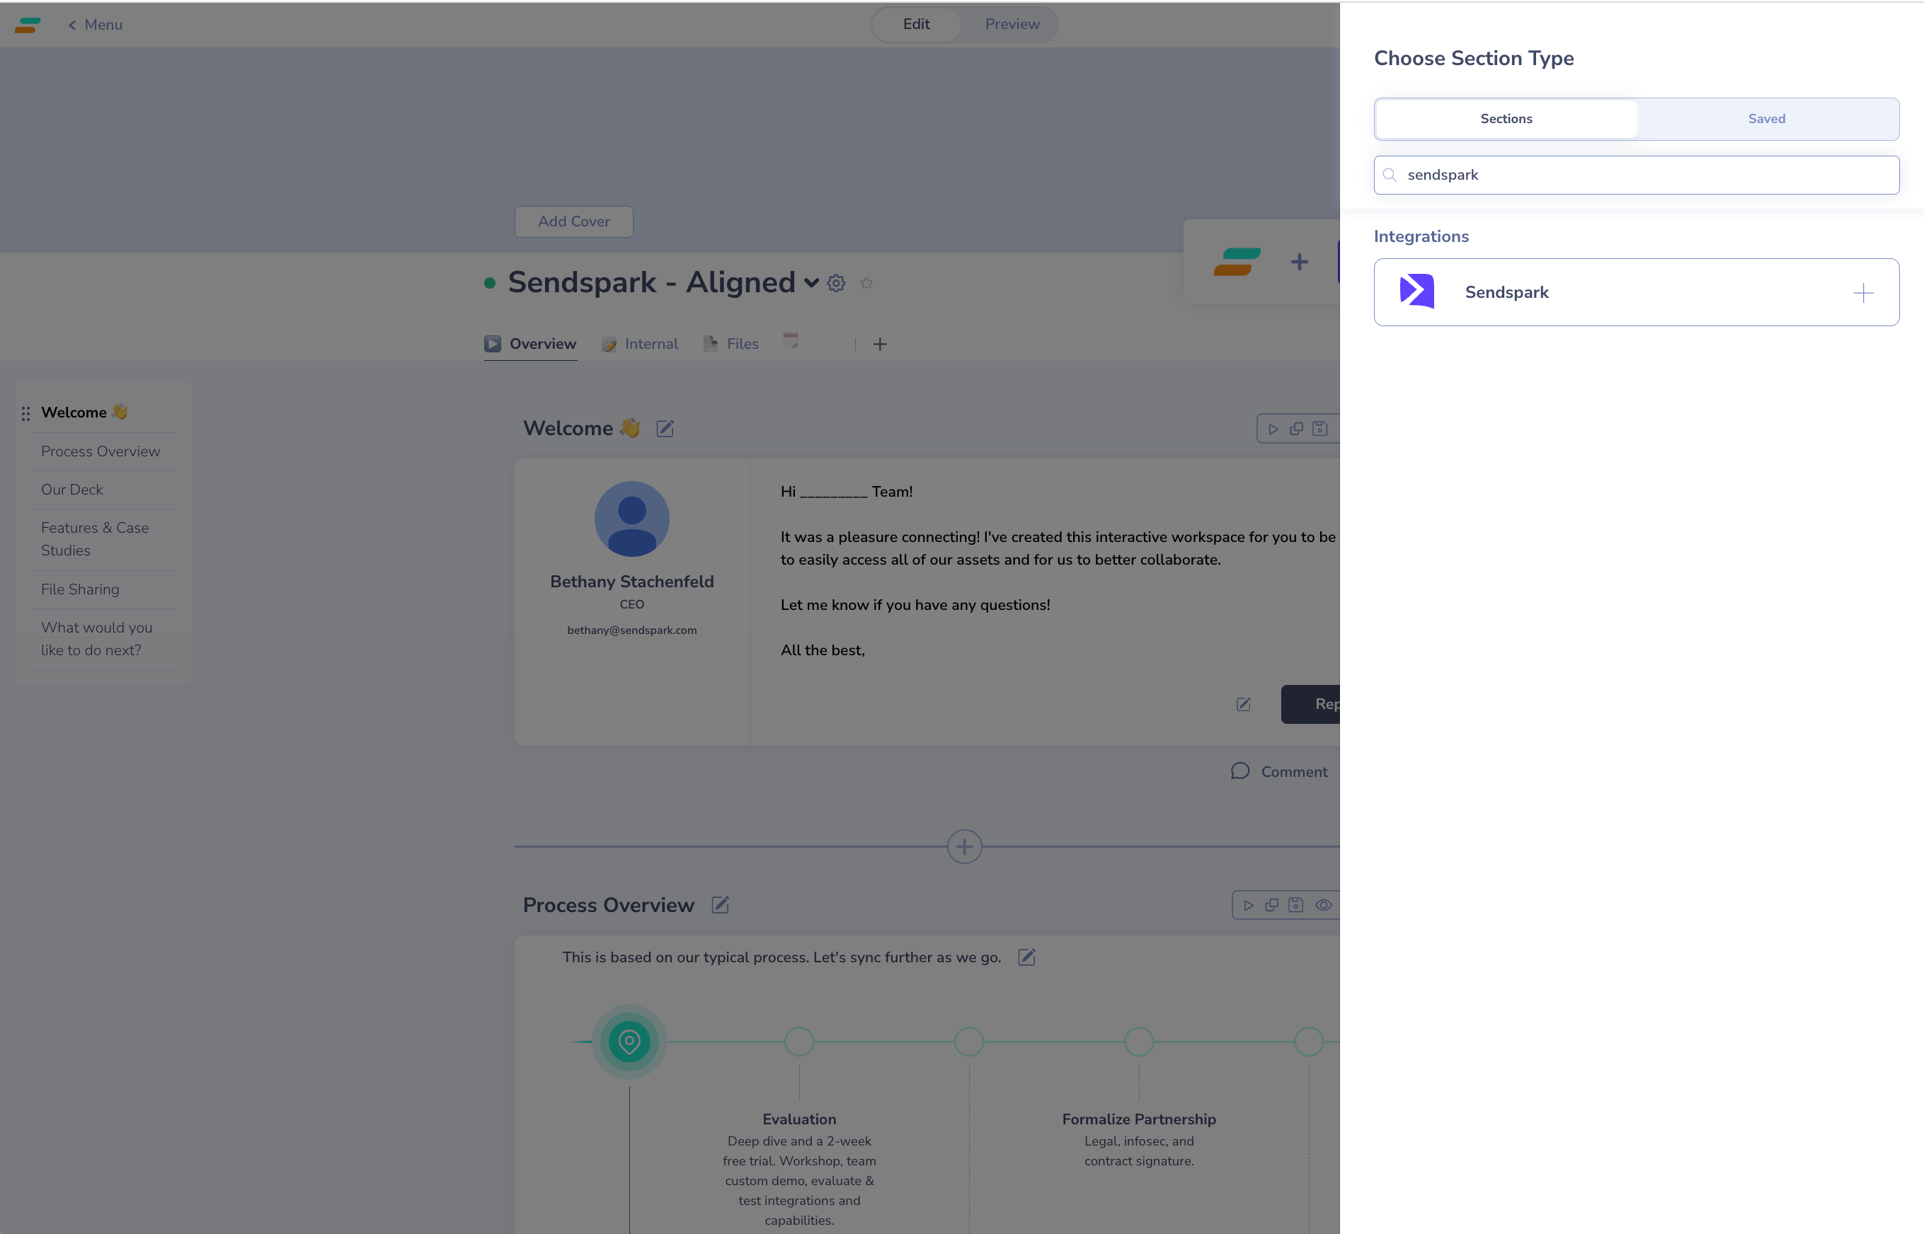
Task: Add Sendspark section with plus icon
Action: 1863,292
